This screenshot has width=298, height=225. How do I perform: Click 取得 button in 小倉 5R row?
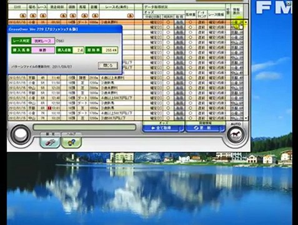179,82
